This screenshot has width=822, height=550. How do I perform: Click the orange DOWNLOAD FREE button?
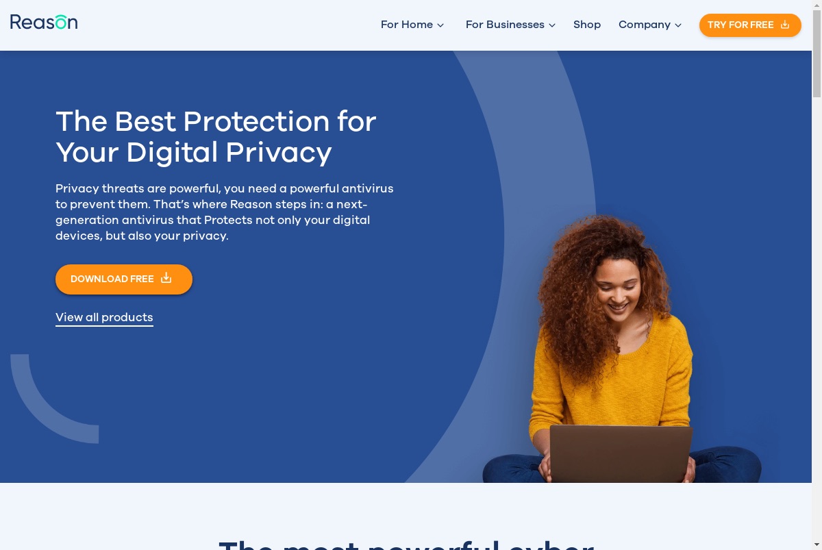click(x=124, y=279)
